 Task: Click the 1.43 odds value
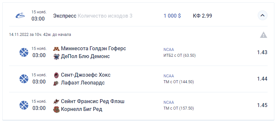262,52
